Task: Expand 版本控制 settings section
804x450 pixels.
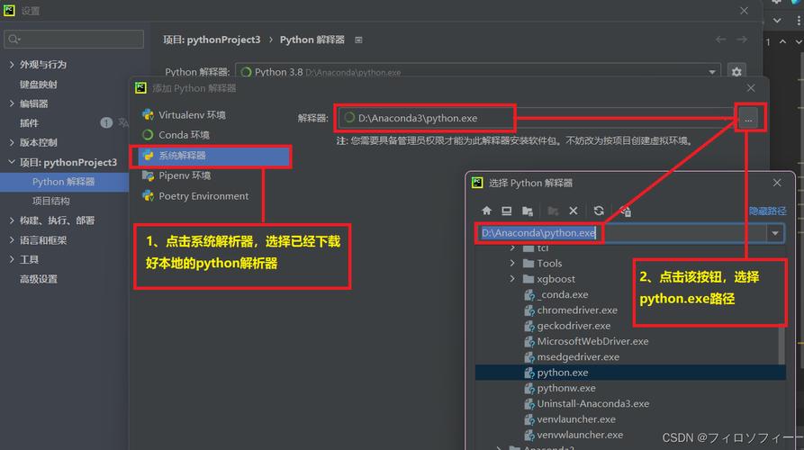Action: 12,142
